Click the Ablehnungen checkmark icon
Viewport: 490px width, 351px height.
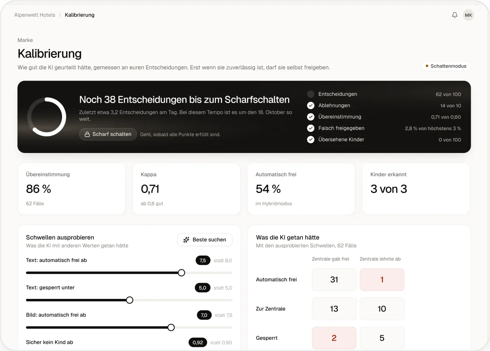pyautogui.click(x=311, y=105)
